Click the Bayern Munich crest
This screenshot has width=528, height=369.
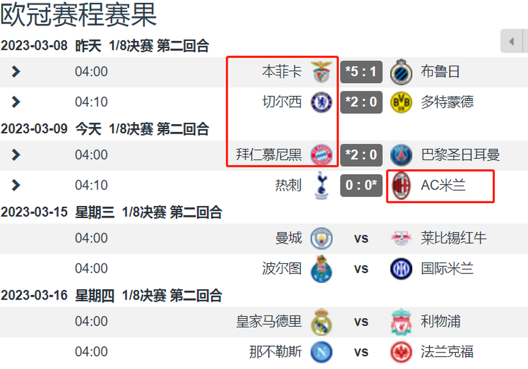coord(321,155)
